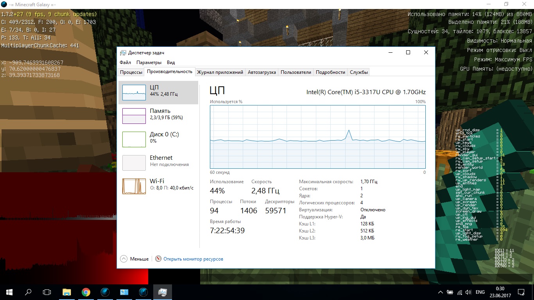The image size is (534, 300).
Task: Select the Производительность tab
Action: (x=170, y=72)
